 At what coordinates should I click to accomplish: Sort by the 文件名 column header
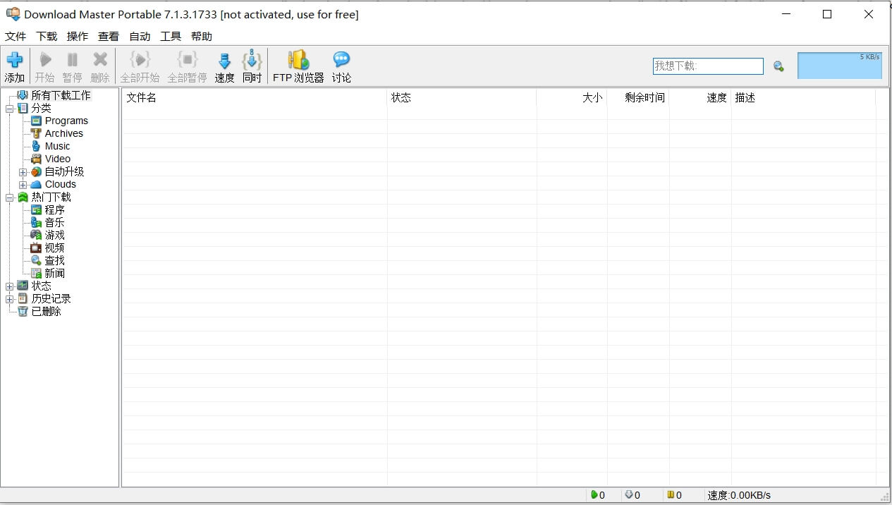[255, 98]
